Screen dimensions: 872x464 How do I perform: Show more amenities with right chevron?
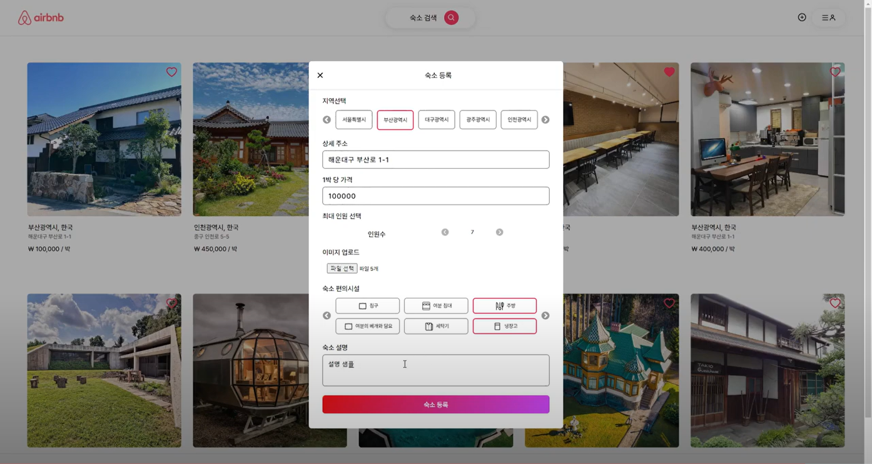545,315
